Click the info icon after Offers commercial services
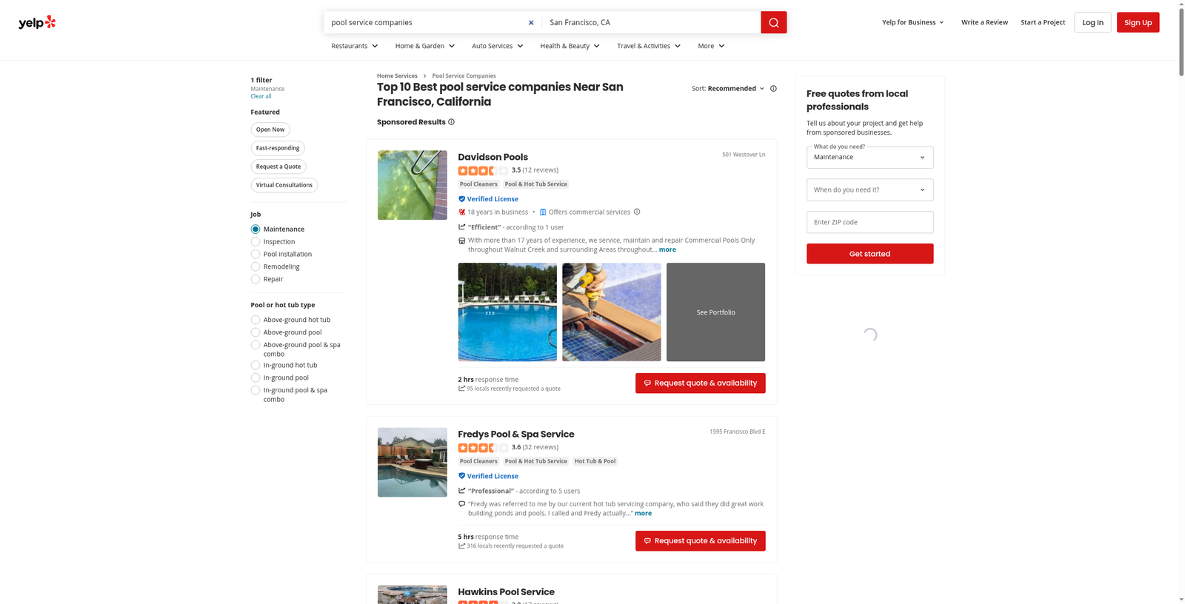The height and width of the screenshot is (604, 1185). point(637,212)
